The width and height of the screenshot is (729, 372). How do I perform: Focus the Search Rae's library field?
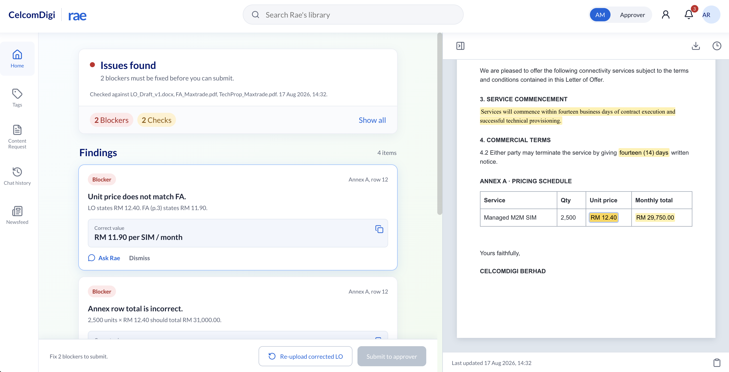[353, 15]
